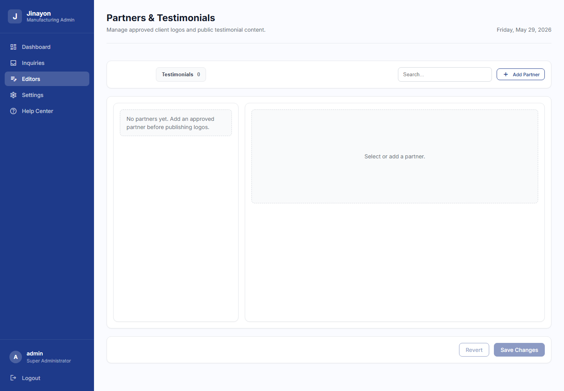Image resolution: width=564 pixels, height=391 pixels.
Task: Click the Logout arrow icon
Action: (x=13, y=378)
